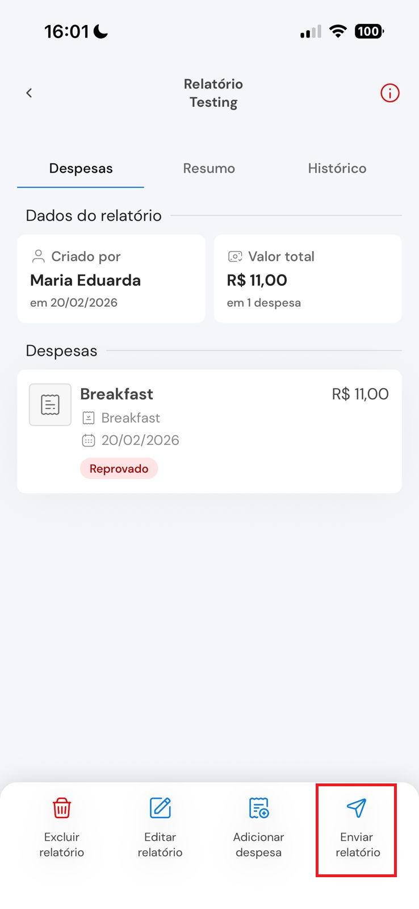Tap the battery indicator in status bar
This screenshot has height=909, width=419.
[x=369, y=31]
